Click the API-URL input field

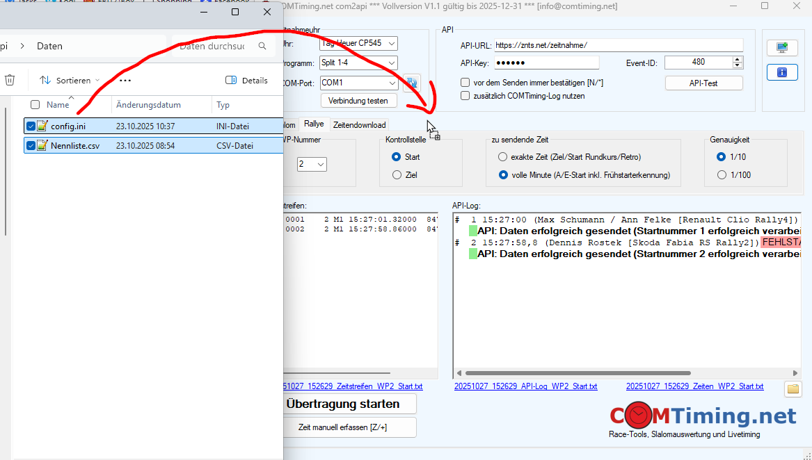(x=618, y=45)
